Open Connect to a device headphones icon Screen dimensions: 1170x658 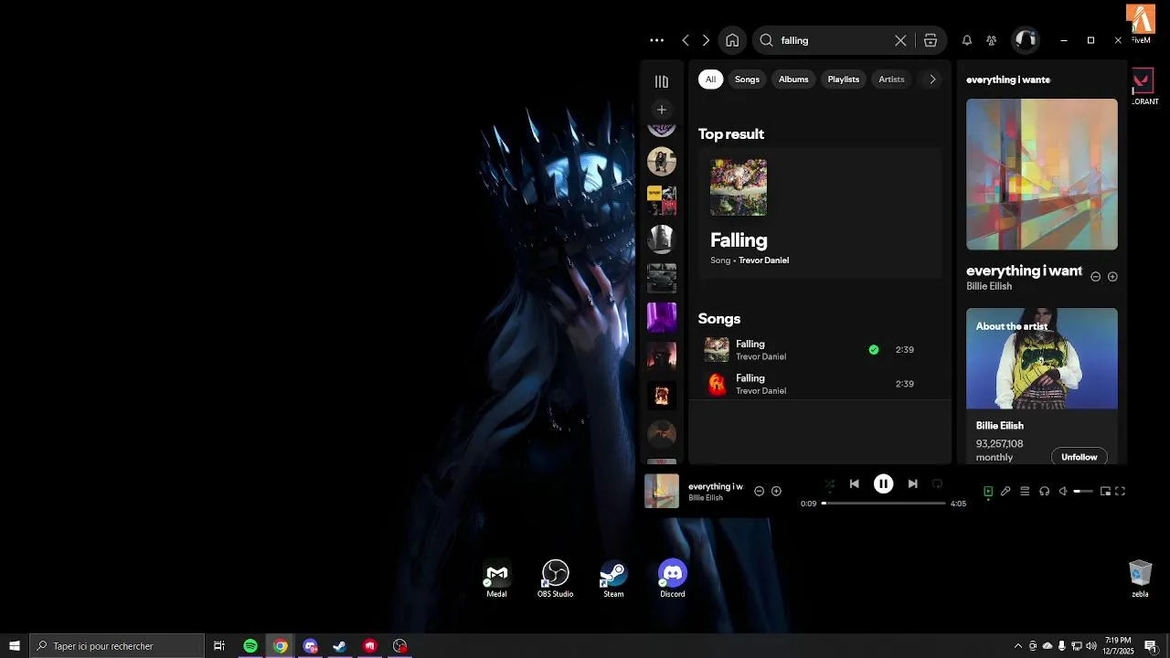tap(1044, 492)
